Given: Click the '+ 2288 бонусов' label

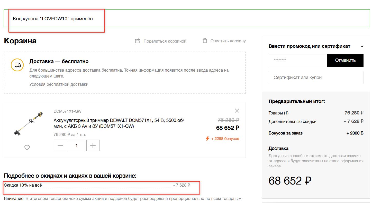Looking at the screenshot, I should pyautogui.click(x=225, y=139).
